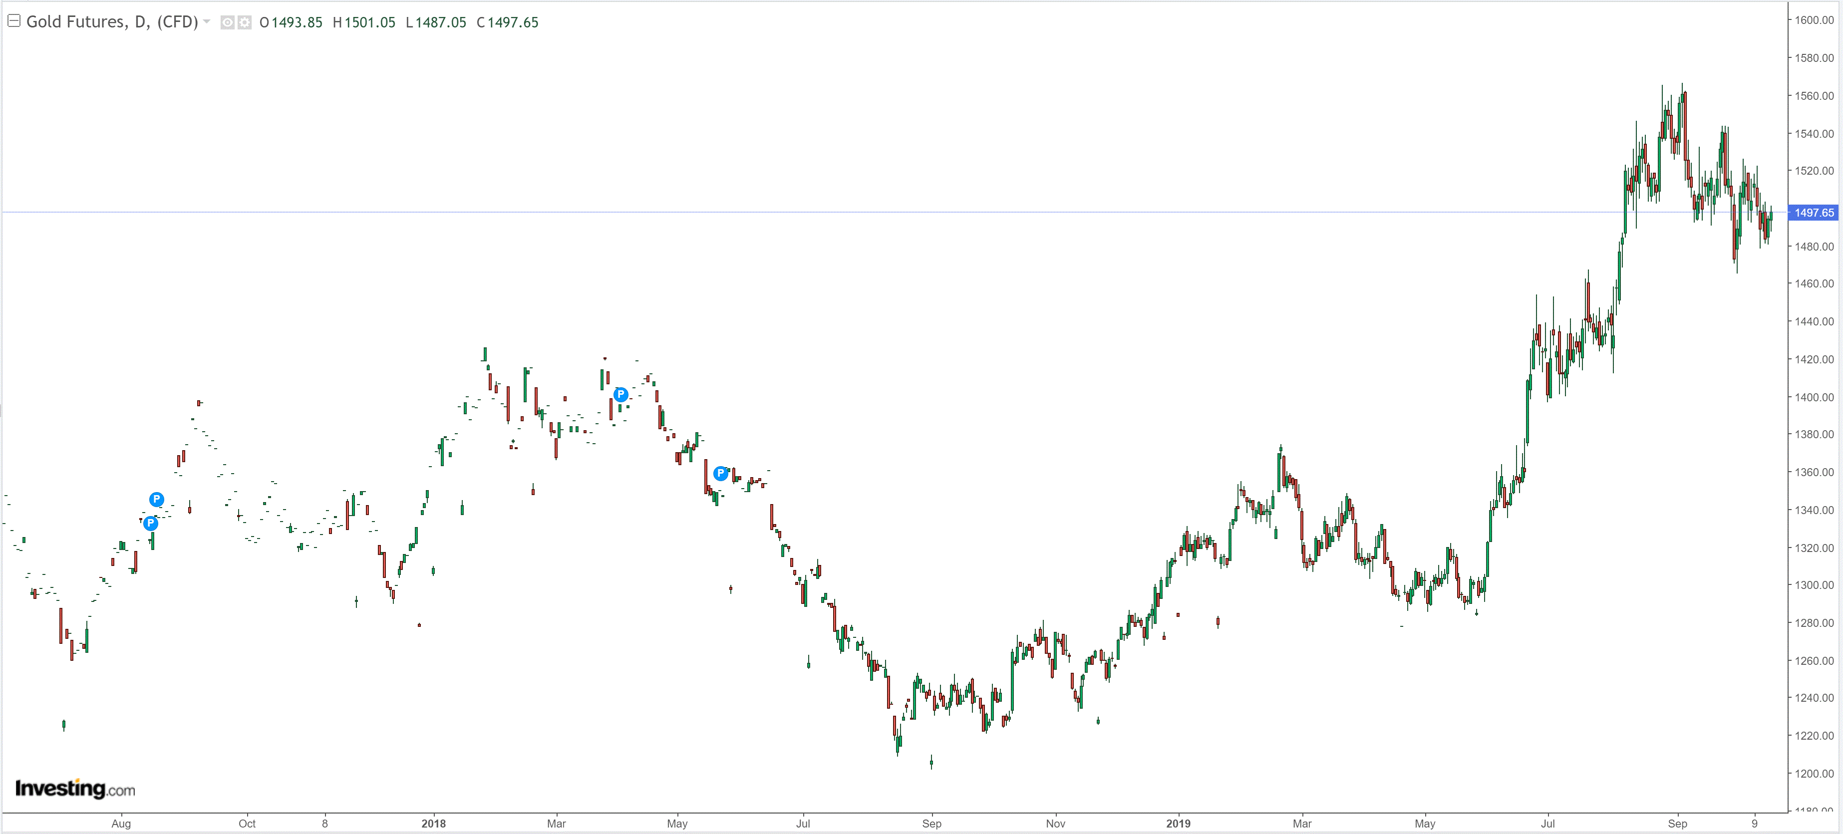The image size is (1843, 834).
Task: Open the Investing.com logo link
Action: [x=75, y=788]
